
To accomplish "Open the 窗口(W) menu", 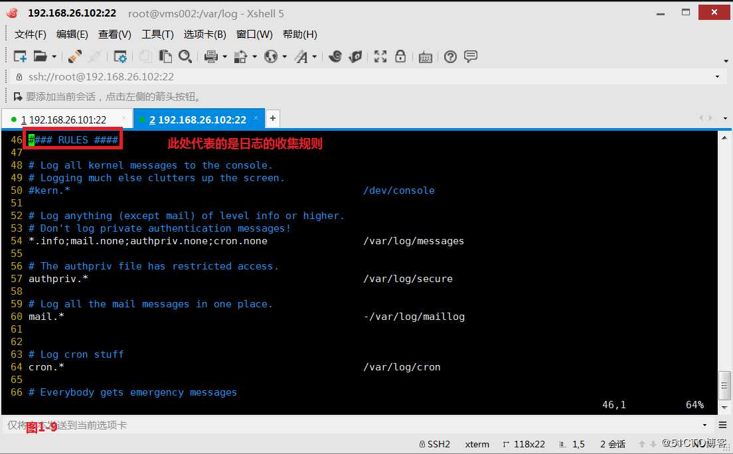I will pos(254,34).
